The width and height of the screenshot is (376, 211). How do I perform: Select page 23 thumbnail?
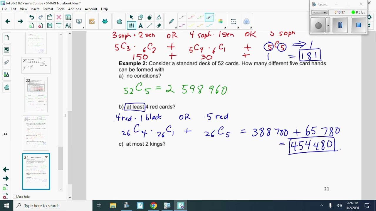point(36,133)
